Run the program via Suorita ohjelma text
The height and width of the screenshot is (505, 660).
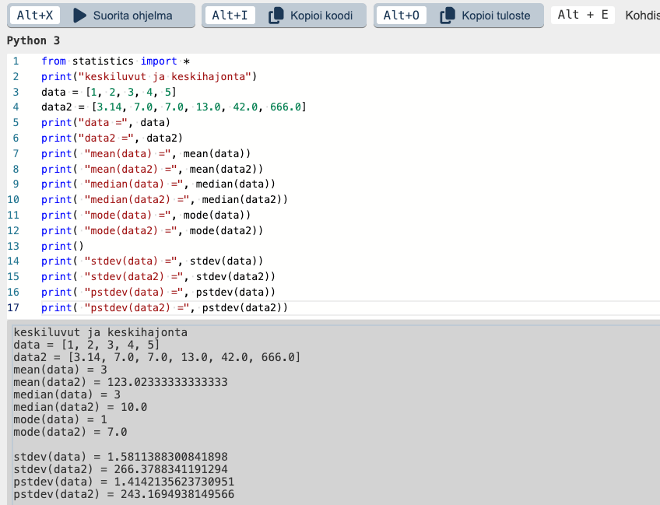click(x=132, y=16)
